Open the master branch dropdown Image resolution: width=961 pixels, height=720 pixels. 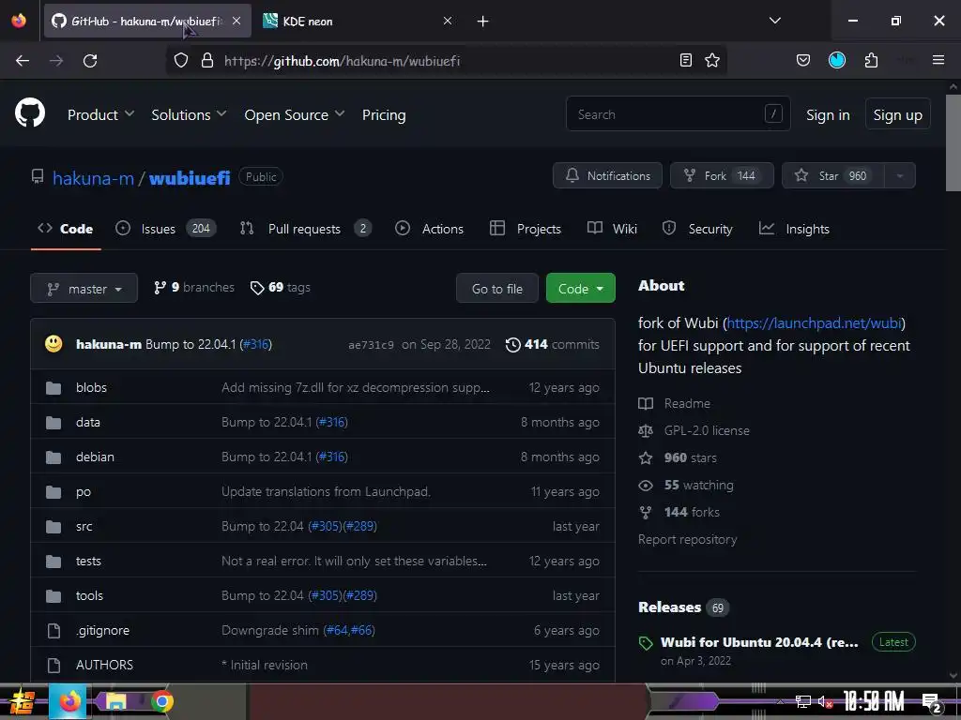pos(84,289)
